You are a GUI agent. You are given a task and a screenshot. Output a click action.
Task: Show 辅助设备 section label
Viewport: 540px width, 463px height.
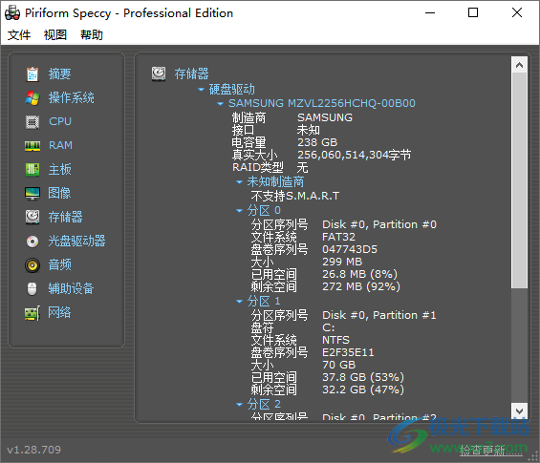(x=72, y=288)
